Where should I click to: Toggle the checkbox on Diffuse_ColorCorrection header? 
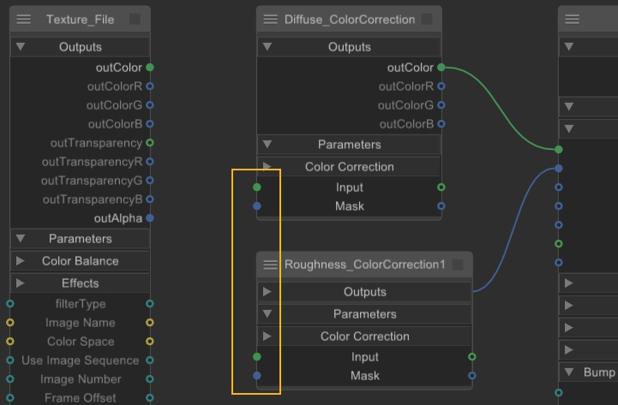pyautogui.click(x=427, y=19)
